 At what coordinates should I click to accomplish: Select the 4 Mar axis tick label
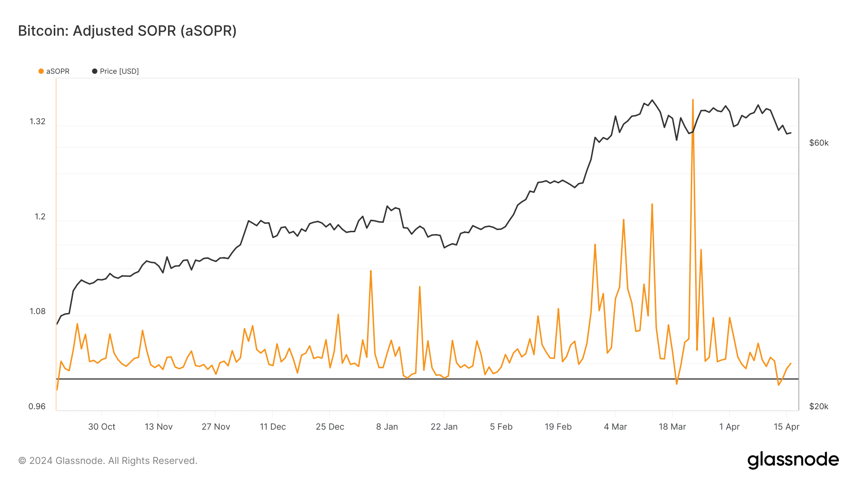click(615, 427)
